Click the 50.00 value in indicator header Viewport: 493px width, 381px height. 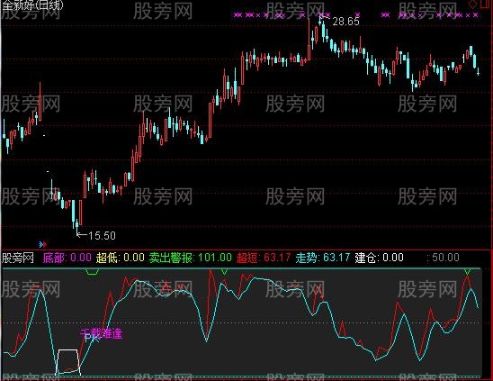pyautogui.click(x=445, y=258)
